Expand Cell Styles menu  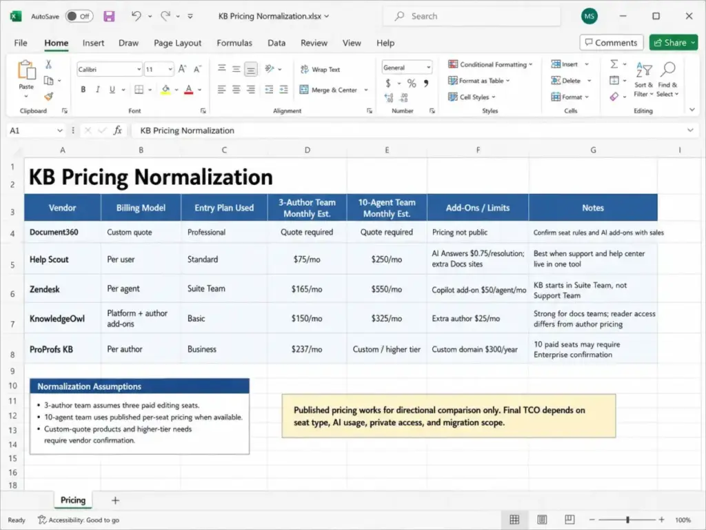[x=472, y=97]
